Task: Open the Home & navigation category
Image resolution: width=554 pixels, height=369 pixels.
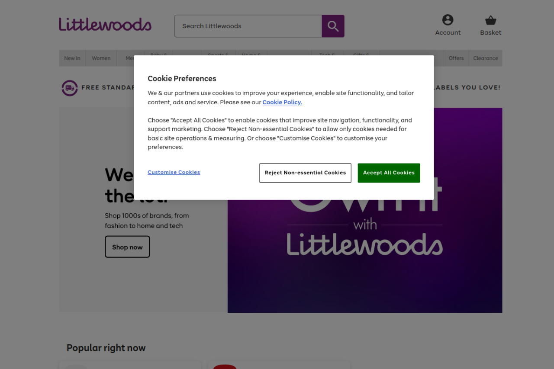Action: (251, 53)
